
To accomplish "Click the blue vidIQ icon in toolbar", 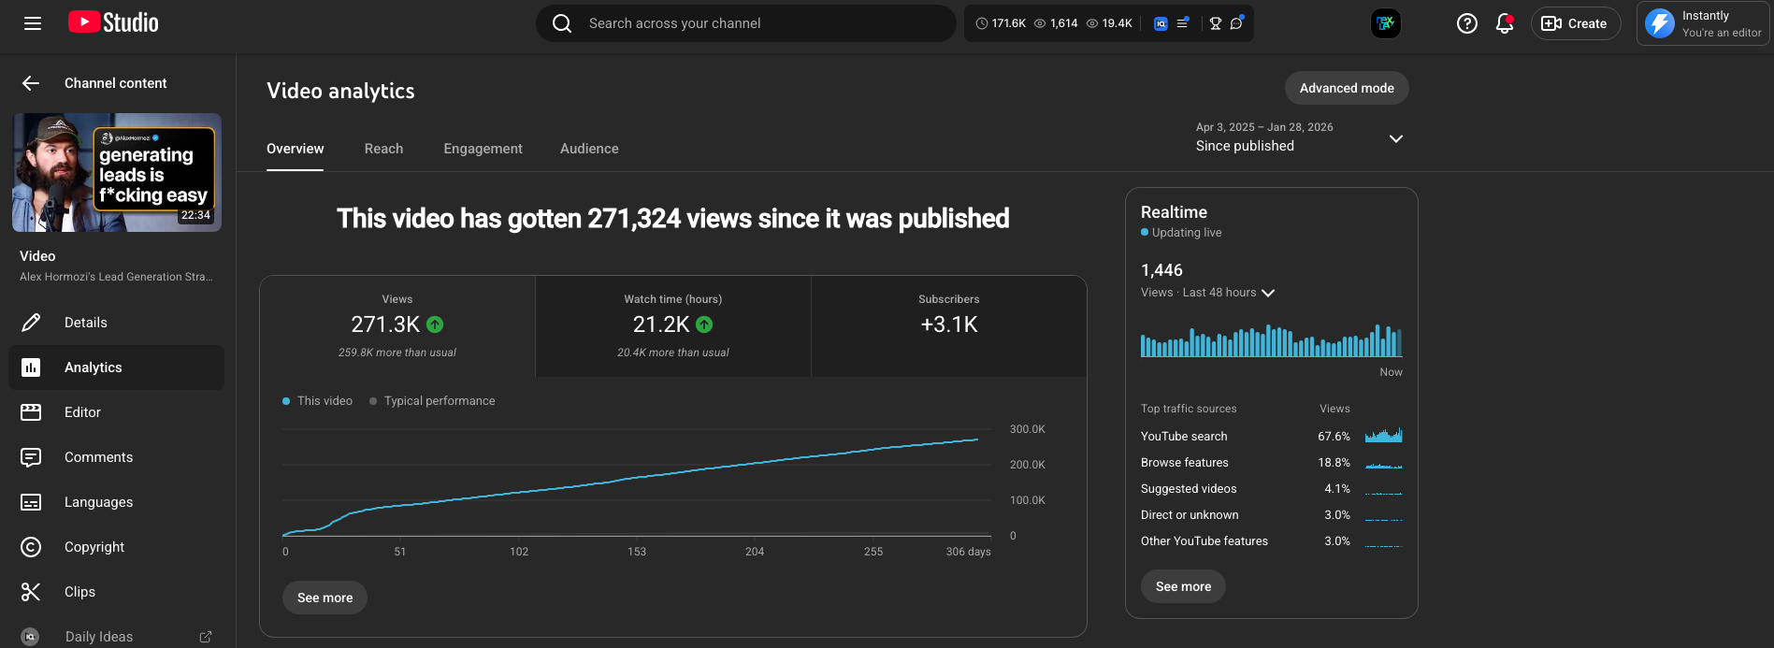I will (x=1161, y=23).
